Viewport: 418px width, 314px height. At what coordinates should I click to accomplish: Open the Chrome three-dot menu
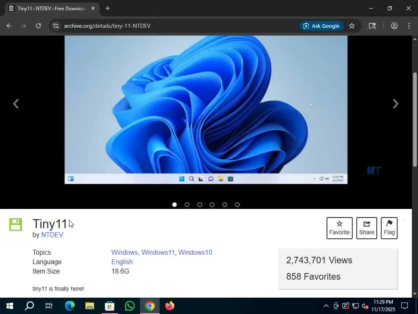409,26
